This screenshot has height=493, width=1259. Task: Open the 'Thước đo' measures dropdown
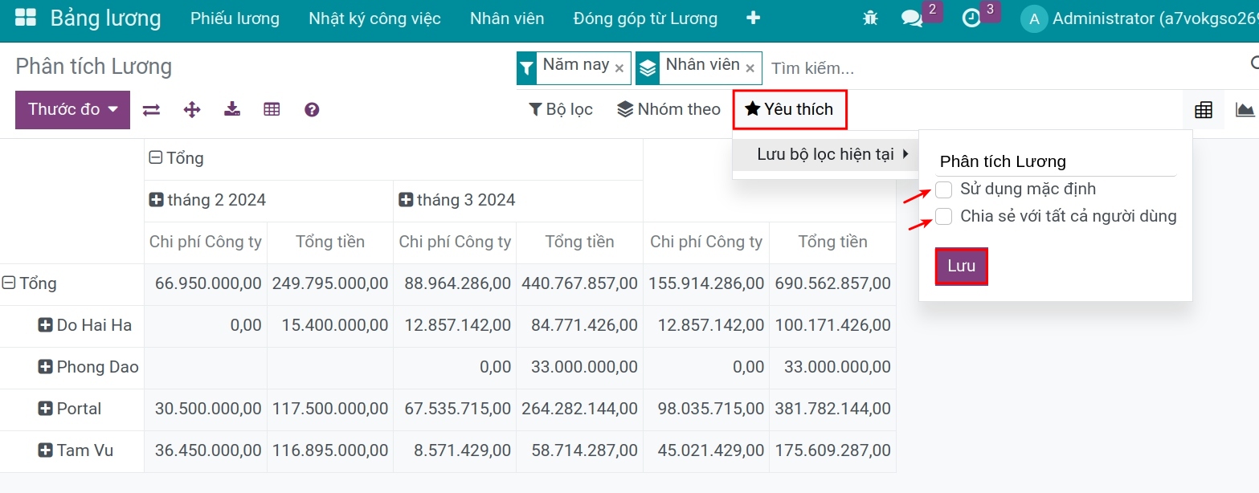click(x=72, y=109)
